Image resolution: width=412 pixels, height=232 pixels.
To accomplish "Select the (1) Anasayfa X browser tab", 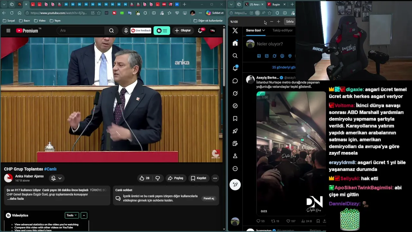I will coord(254,4).
